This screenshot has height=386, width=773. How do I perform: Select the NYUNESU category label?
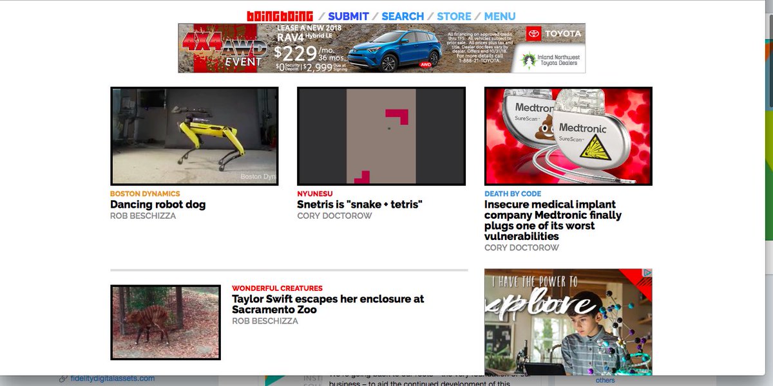point(315,194)
